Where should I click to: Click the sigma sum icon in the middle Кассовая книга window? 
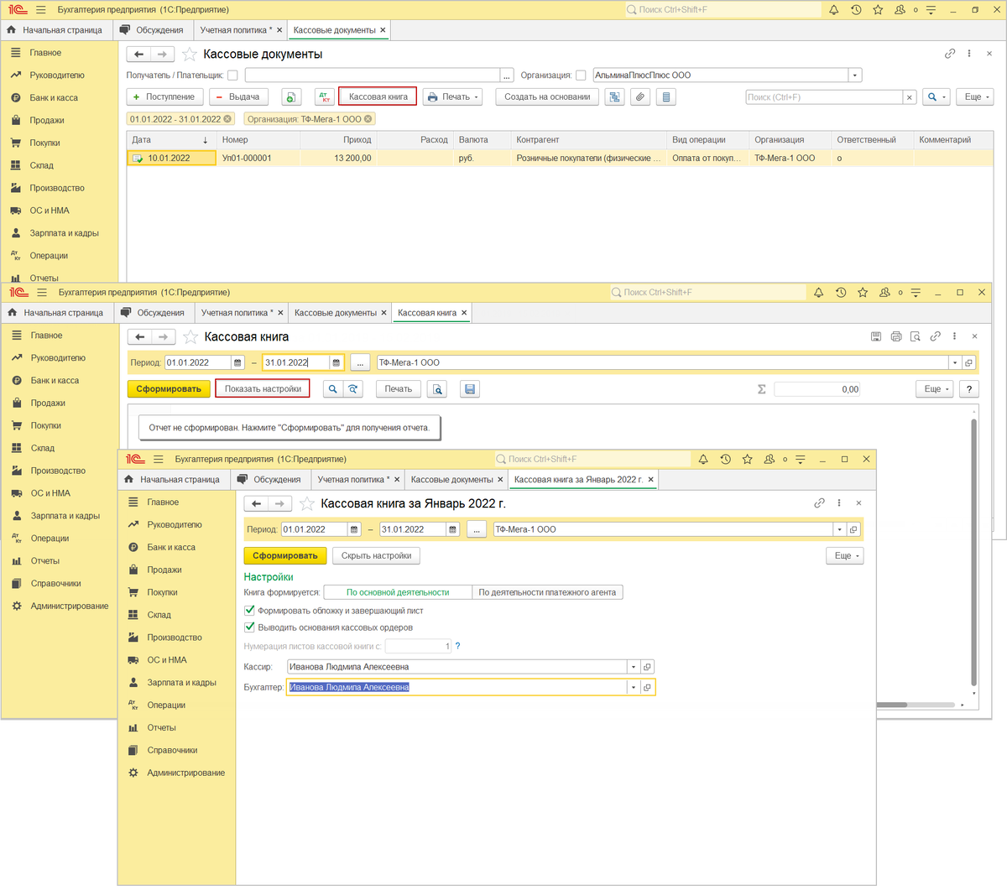click(761, 389)
